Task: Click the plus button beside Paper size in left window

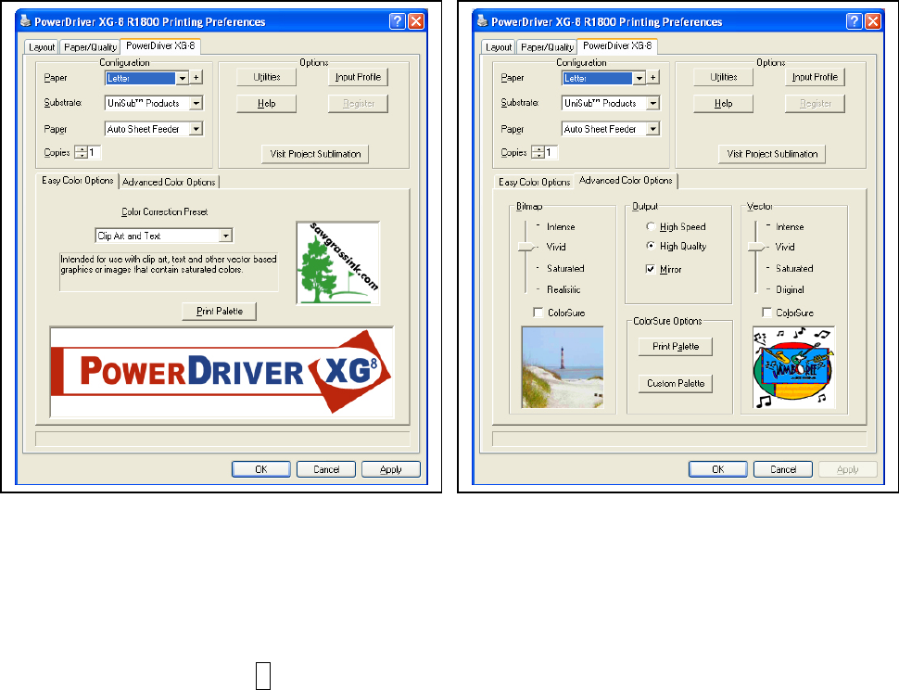Action: pyautogui.click(x=196, y=77)
